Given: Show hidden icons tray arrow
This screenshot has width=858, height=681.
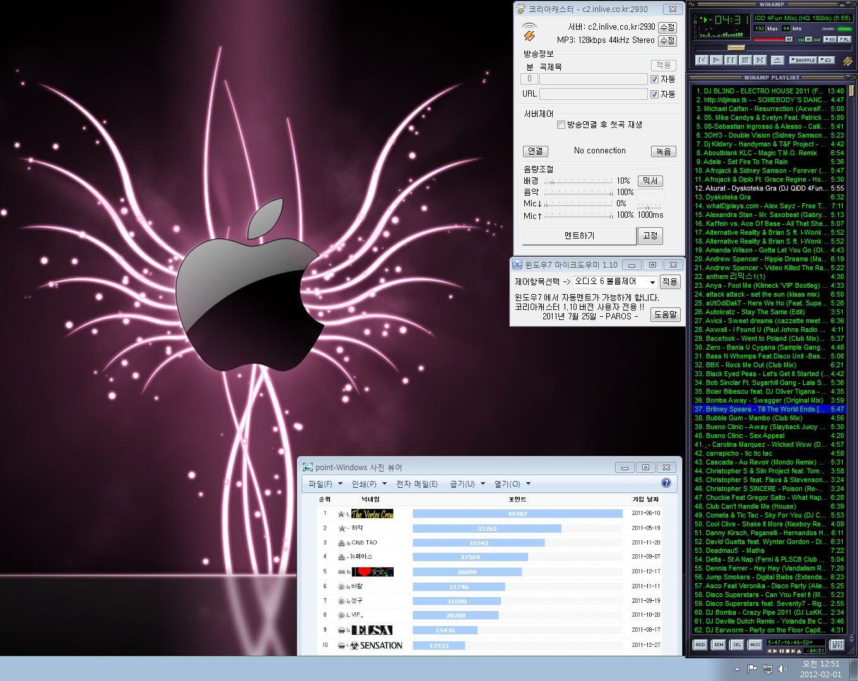Looking at the screenshot, I should coord(737,669).
